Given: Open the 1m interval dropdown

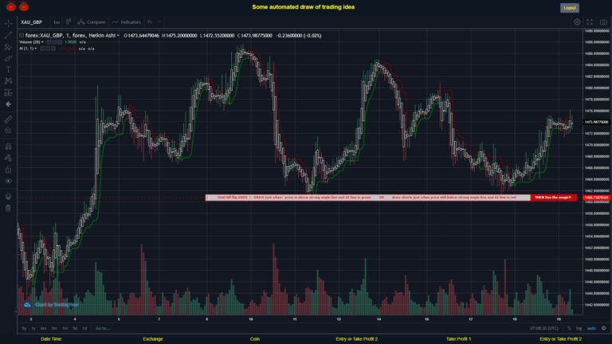Looking at the screenshot, I should pos(57,22).
